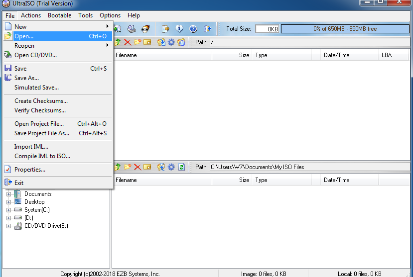Click the folder with list icon beside image gear

181,42
